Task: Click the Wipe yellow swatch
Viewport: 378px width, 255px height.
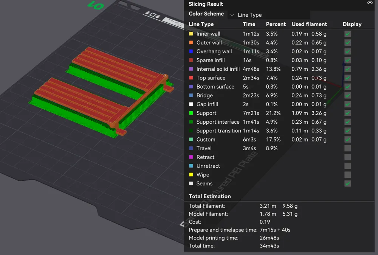Action: pyautogui.click(x=191, y=175)
